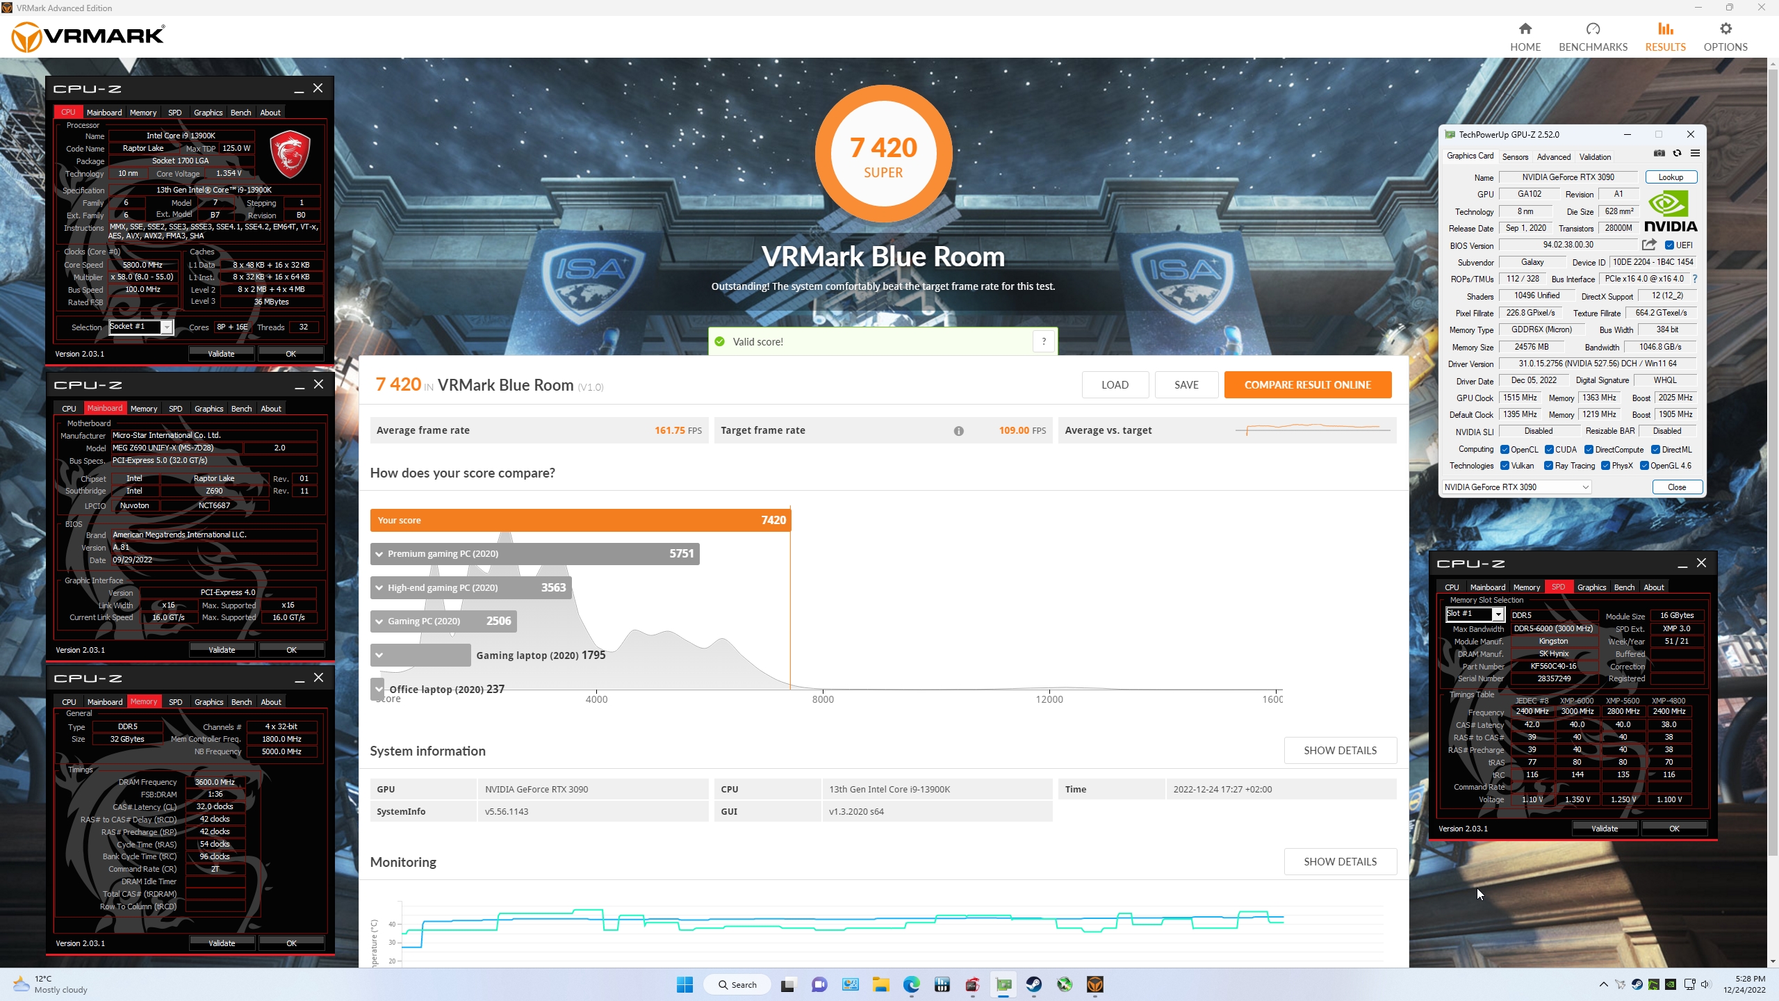Screen dimensions: 1779x1001
Task: Open the Chat app from the taskbar
Action: coord(819,984)
